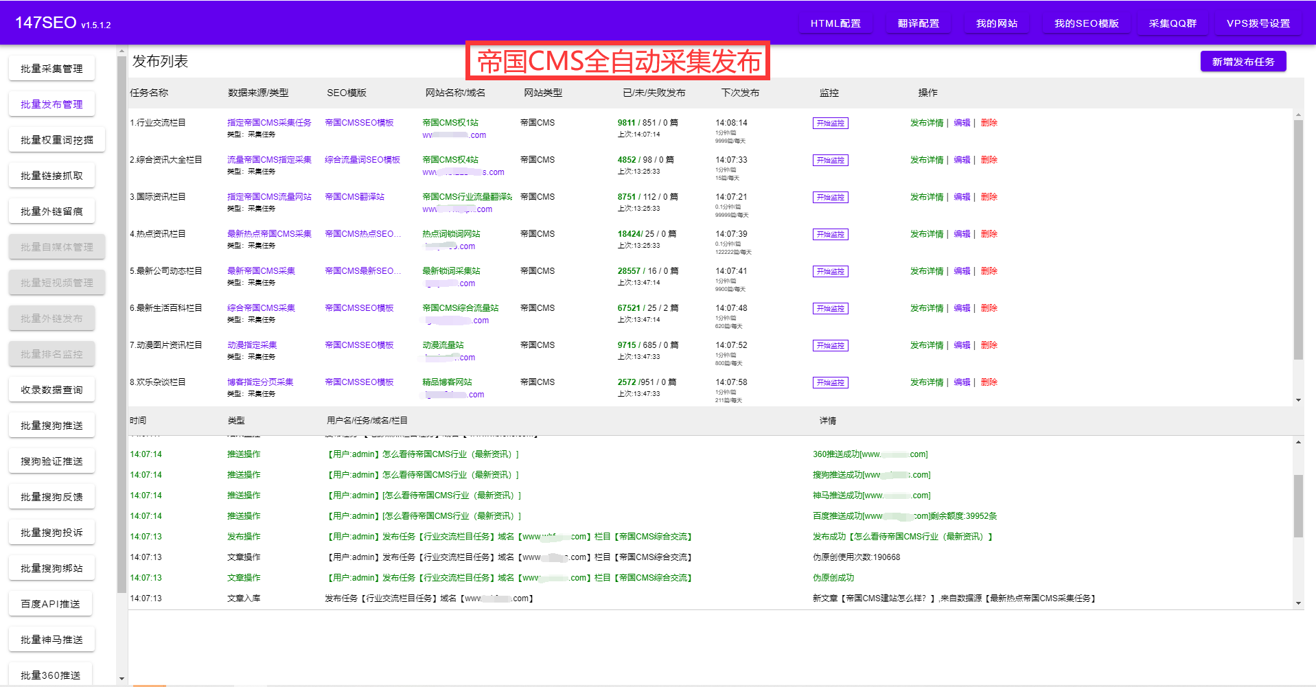Start monitoring for 2.综合资讯大全栏目 task
The width and height of the screenshot is (1316, 687).
tap(831, 161)
